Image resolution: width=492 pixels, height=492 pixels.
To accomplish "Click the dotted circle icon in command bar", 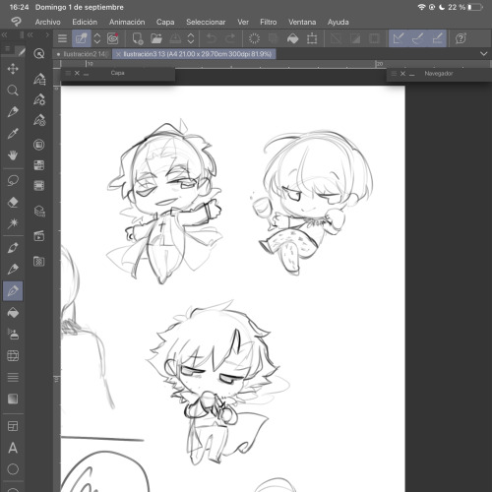I will [254, 38].
